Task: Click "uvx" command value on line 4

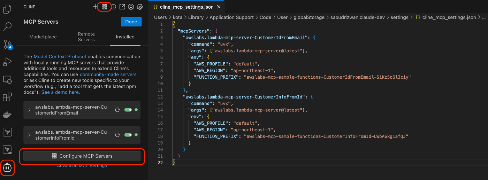Action: pyautogui.click(x=224, y=44)
